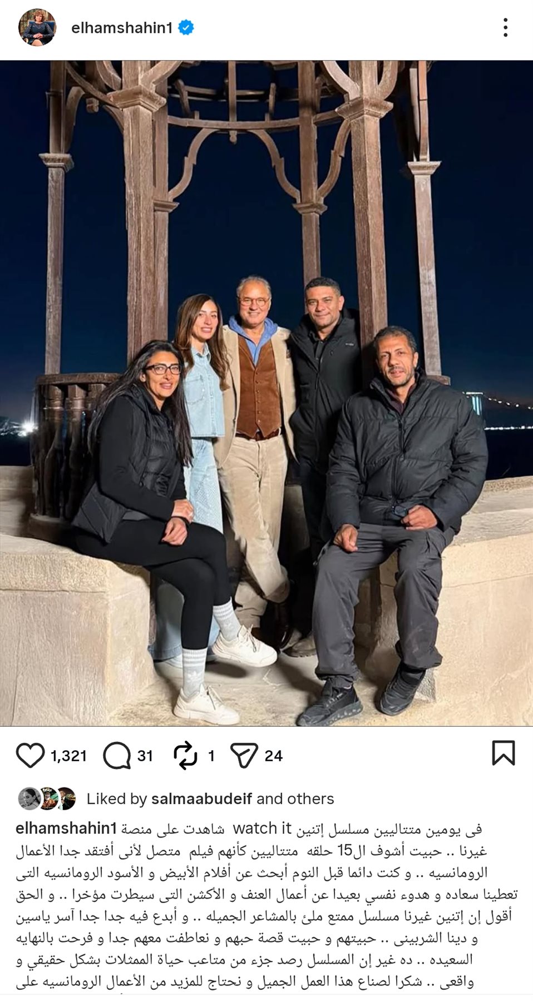Open the three-dot options menu
The height and width of the screenshot is (1001, 533).
(505, 27)
